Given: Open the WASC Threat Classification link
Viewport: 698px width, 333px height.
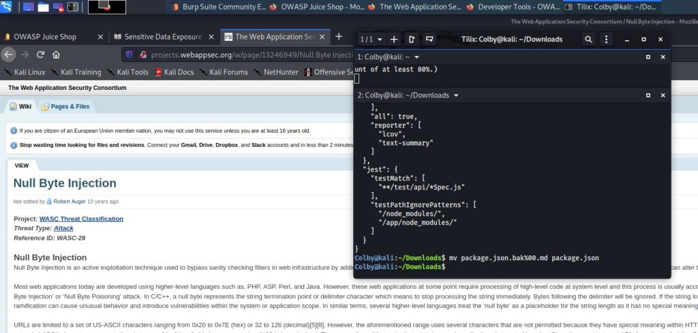Looking at the screenshot, I should coord(81,219).
